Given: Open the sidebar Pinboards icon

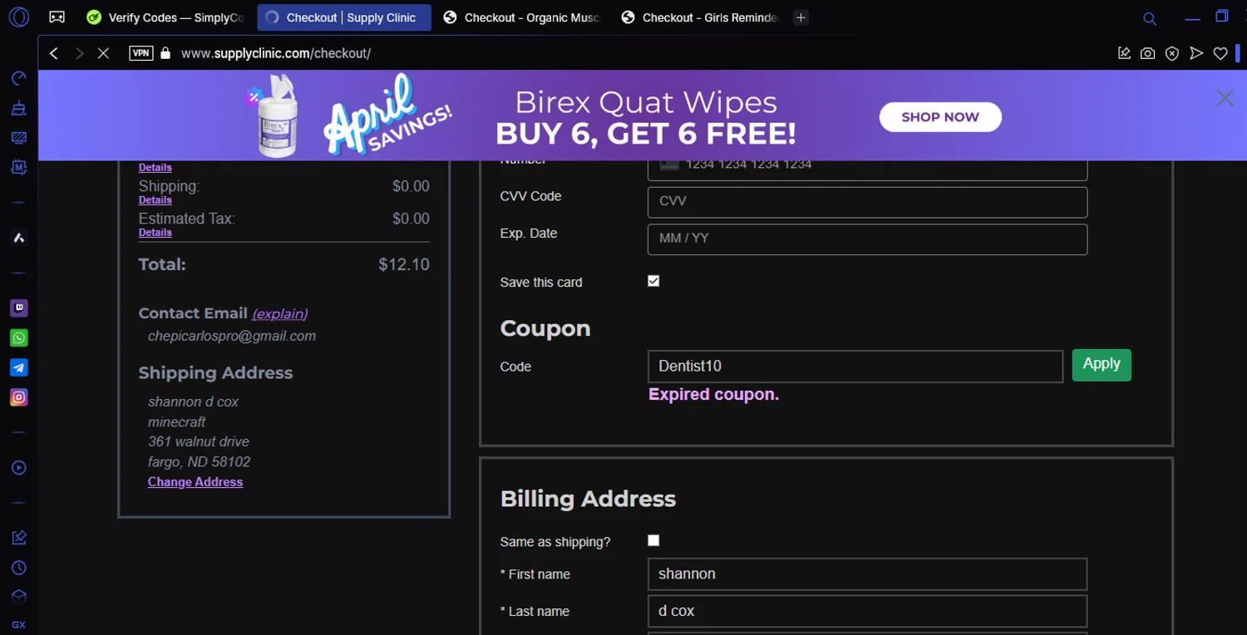Looking at the screenshot, I should pyautogui.click(x=19, y=539).
